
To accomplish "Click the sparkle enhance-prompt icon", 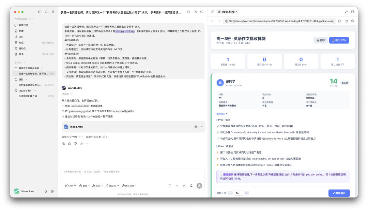I will coord(184,186).
